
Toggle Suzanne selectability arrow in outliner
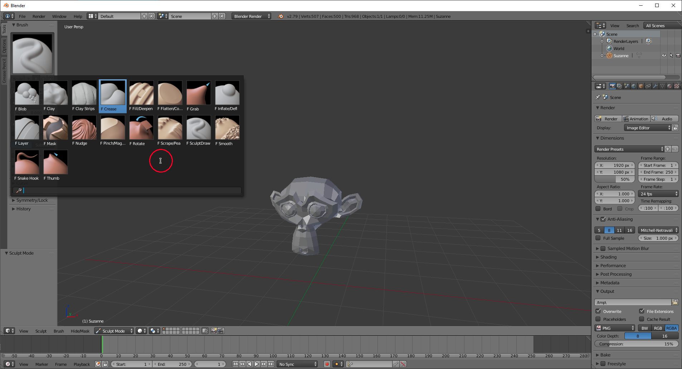pyautogui.click(x=671, y=55)
